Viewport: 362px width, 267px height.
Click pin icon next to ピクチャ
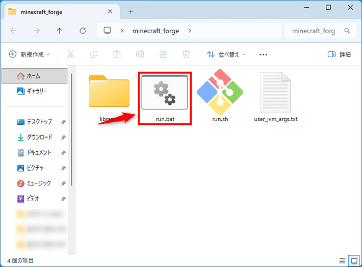coord(63,168)
